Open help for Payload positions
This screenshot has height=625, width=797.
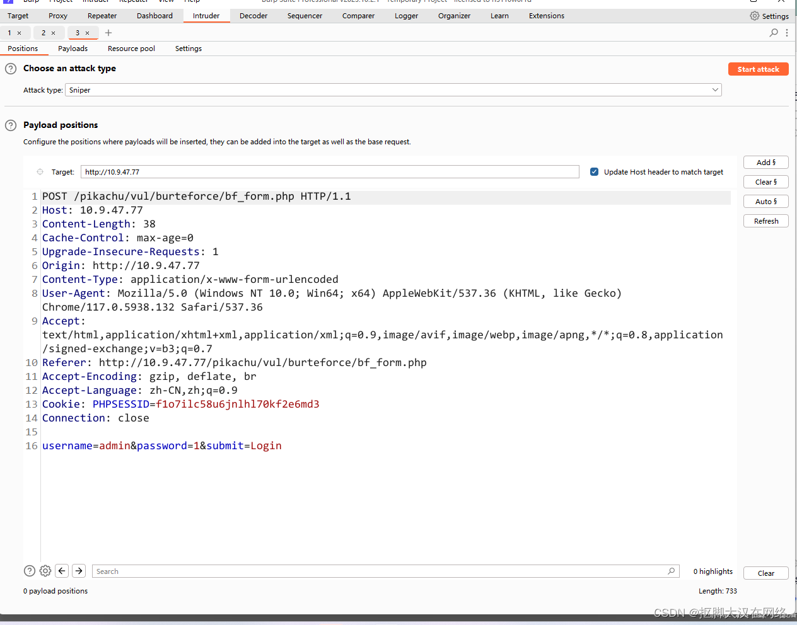tap(11, 125)
